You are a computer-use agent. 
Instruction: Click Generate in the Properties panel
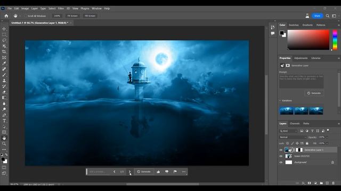(x=314, y=93)
